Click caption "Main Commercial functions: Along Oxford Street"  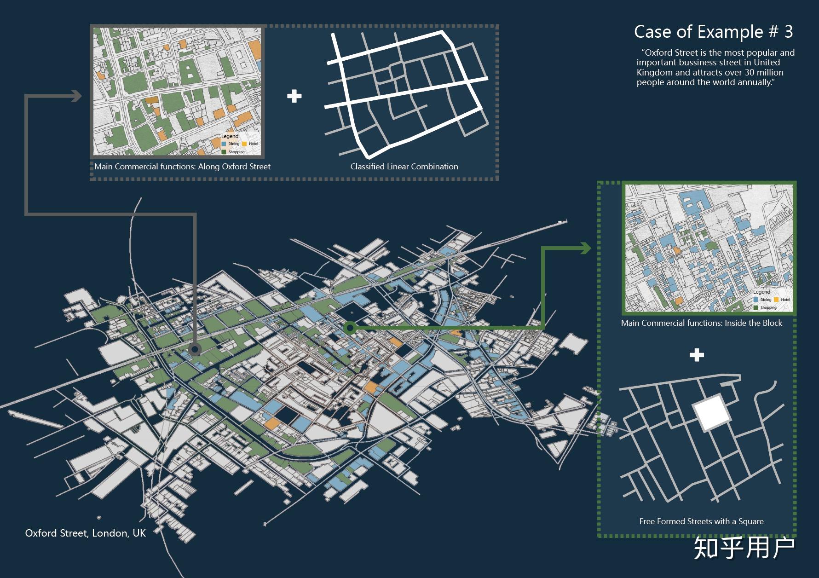click(182, 167)
